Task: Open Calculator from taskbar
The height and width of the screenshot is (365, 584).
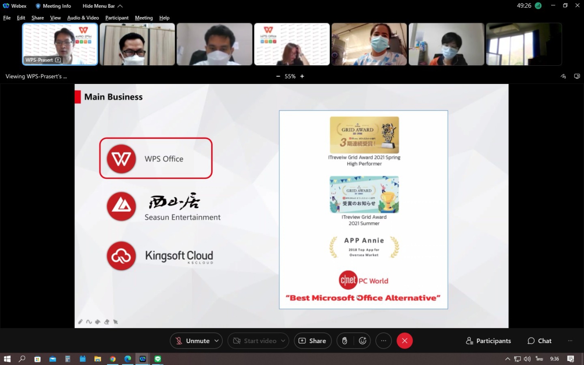Action: click(x=68, y=359)
